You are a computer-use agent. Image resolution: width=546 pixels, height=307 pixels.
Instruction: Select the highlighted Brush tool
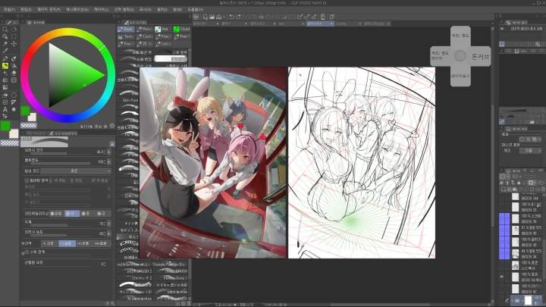coord(5,66)
